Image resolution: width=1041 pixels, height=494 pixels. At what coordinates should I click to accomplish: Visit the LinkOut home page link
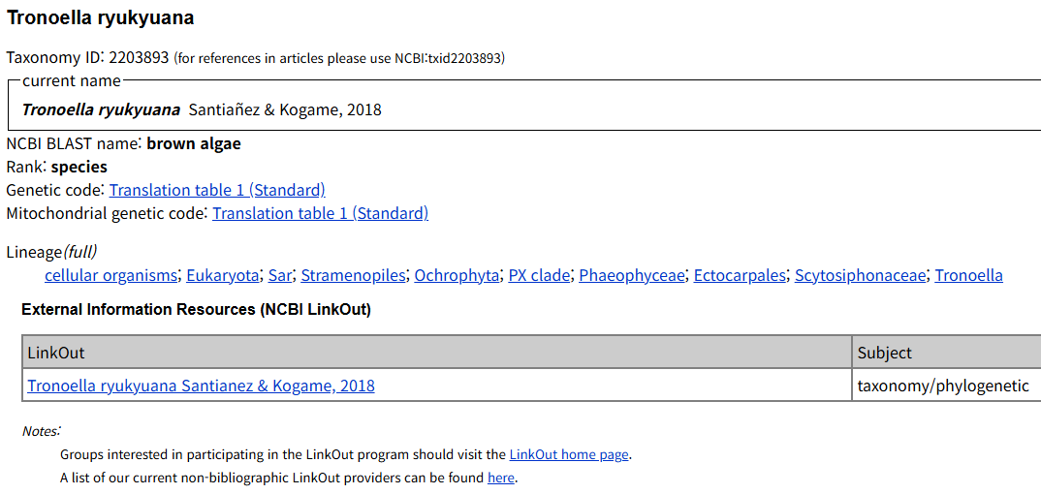point(569,454)
